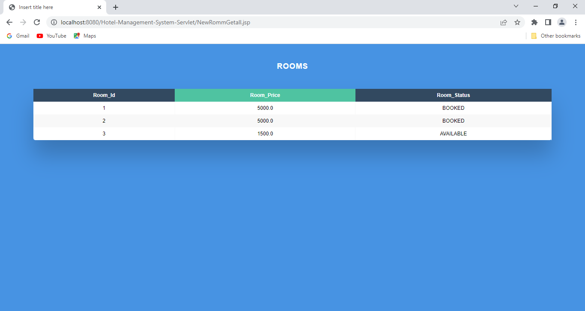Restore down the Chrome window
Screen dimensions: 585x311
click(555, 6)
